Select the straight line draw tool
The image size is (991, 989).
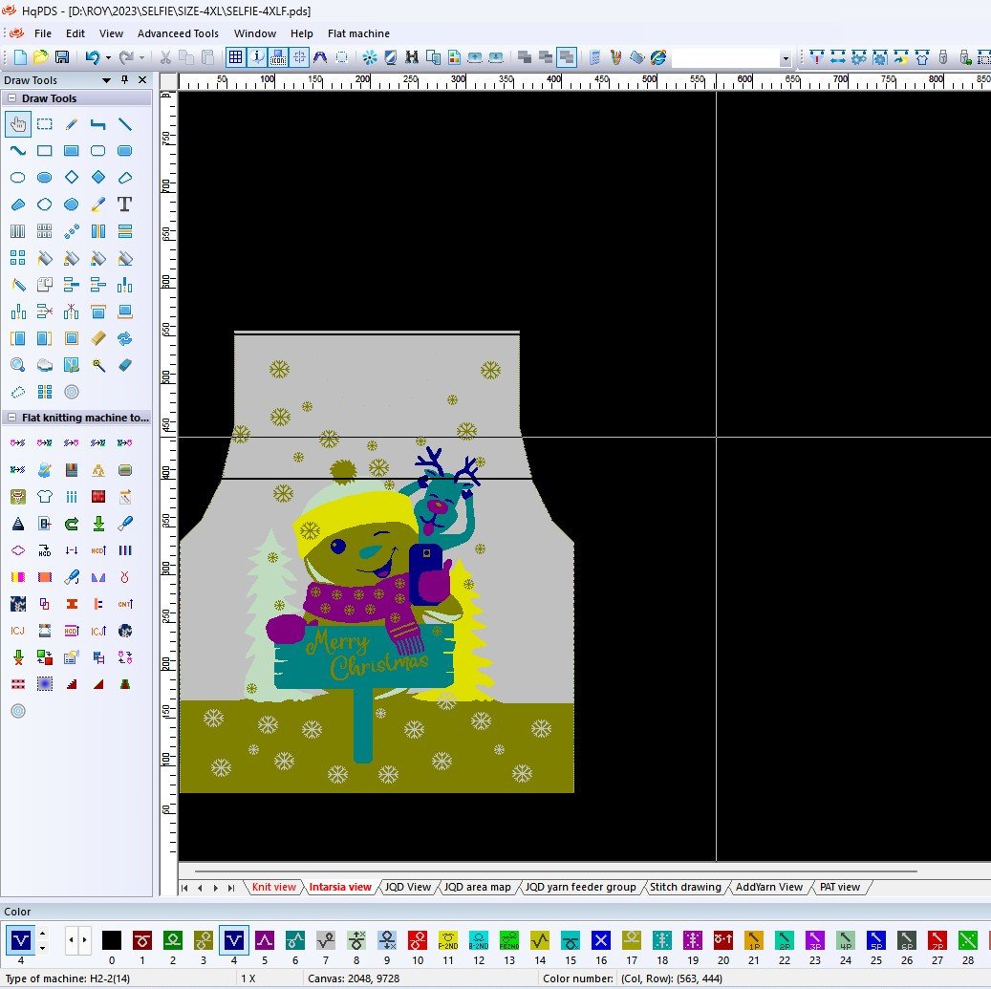[124, 124]
